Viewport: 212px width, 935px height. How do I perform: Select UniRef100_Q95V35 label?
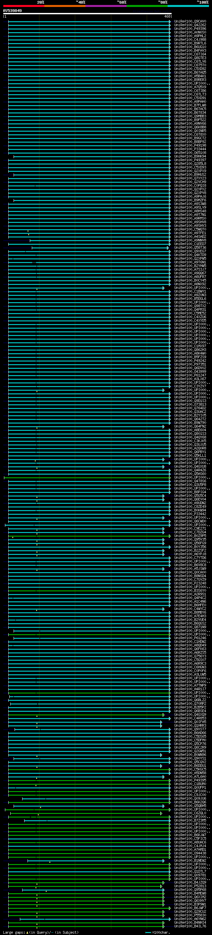click(x=190, y=540)
